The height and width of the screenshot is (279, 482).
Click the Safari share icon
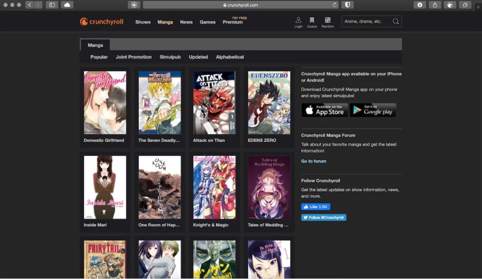coord(435,5)
